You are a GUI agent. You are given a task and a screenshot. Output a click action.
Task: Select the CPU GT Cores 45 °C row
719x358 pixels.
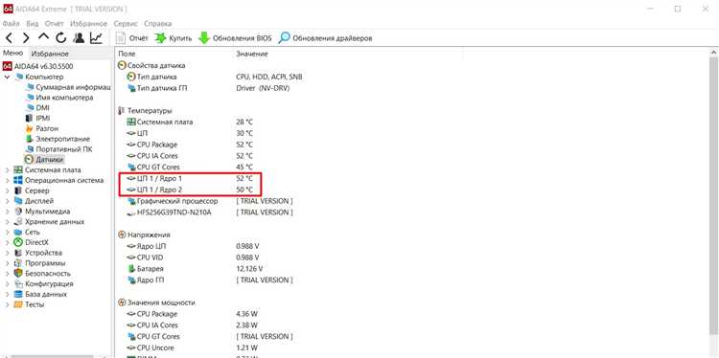click(x=189, y=168)
